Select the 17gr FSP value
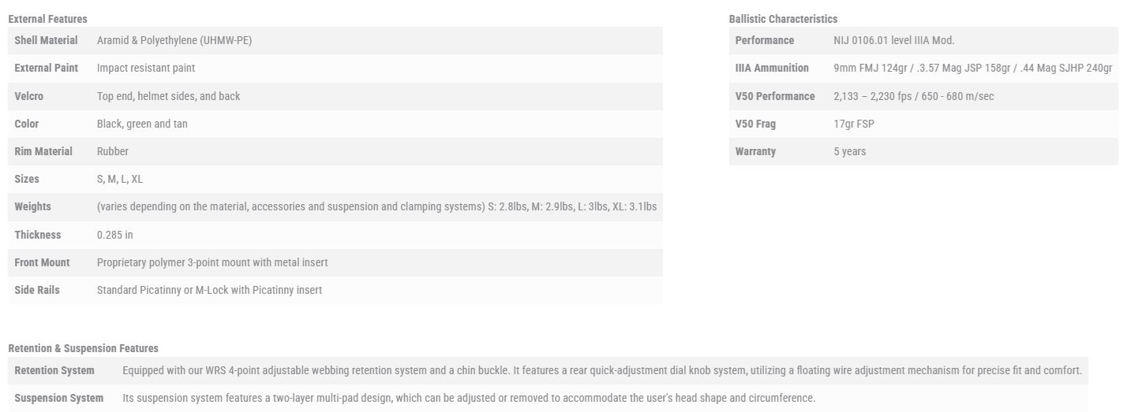Screen dimensions: 1127x412 tap(854, 124)
